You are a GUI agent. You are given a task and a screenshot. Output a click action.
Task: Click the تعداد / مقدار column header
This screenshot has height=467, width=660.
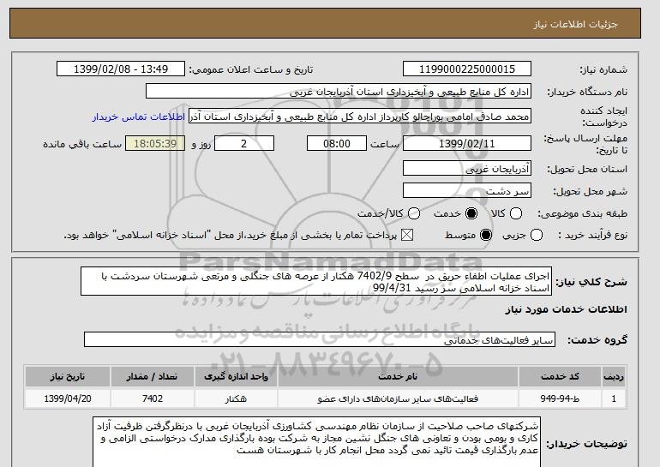coord(152,376)
